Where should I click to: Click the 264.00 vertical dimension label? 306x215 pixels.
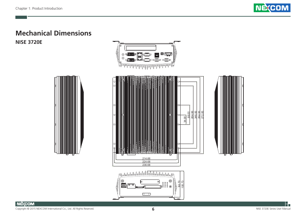tap(199, 115)
